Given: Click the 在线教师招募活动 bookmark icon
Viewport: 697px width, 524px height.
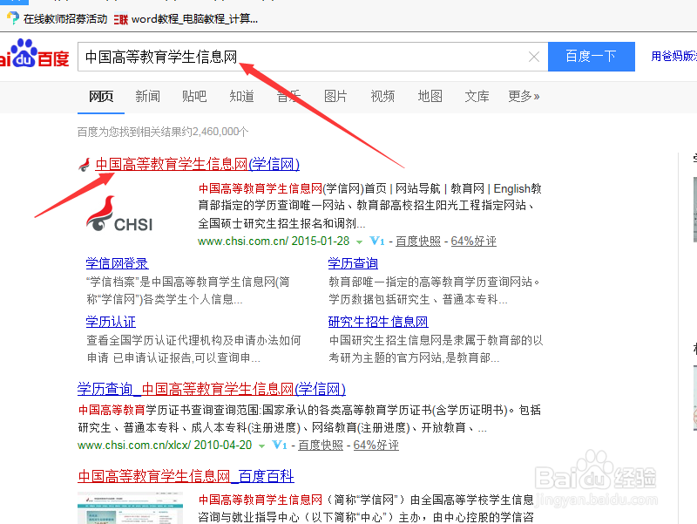Looking at the screenshot, I should click(x=13, y=18).
